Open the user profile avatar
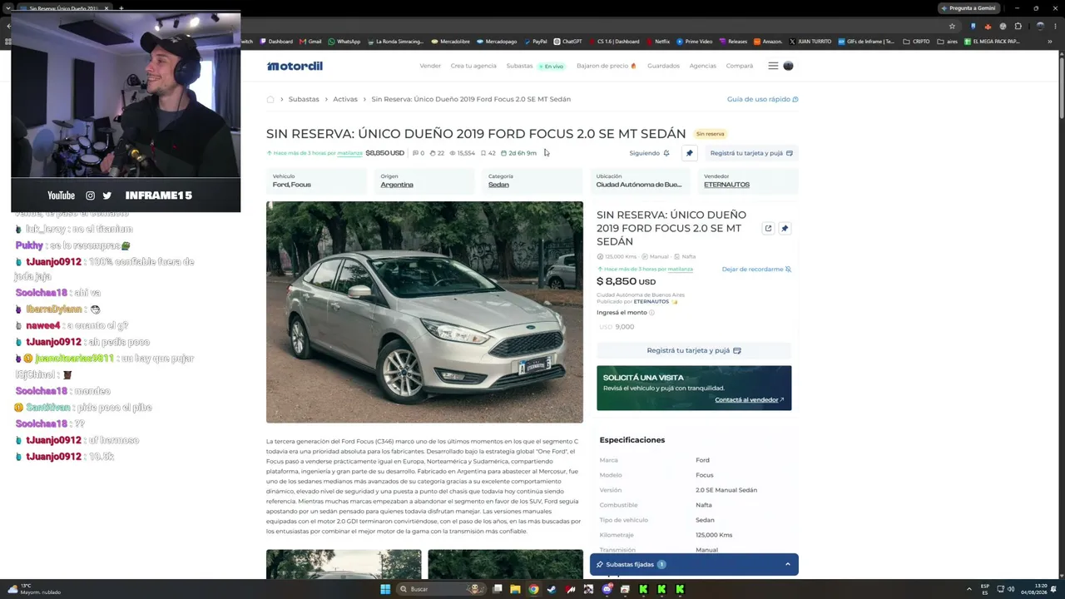 [x=788, y=66]
